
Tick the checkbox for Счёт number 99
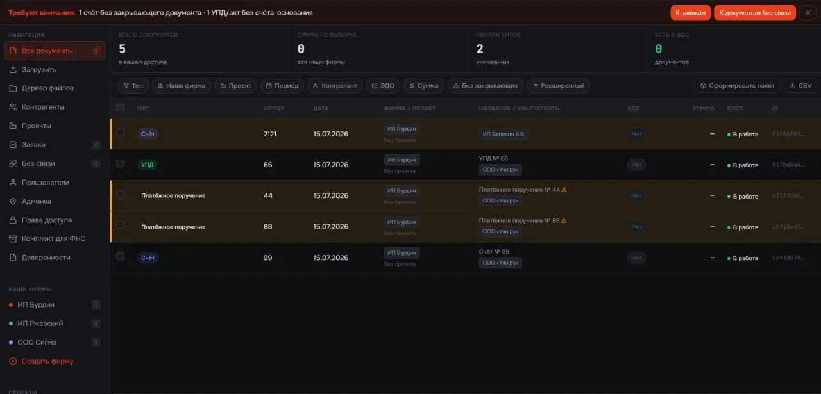(x=120, y=256)
